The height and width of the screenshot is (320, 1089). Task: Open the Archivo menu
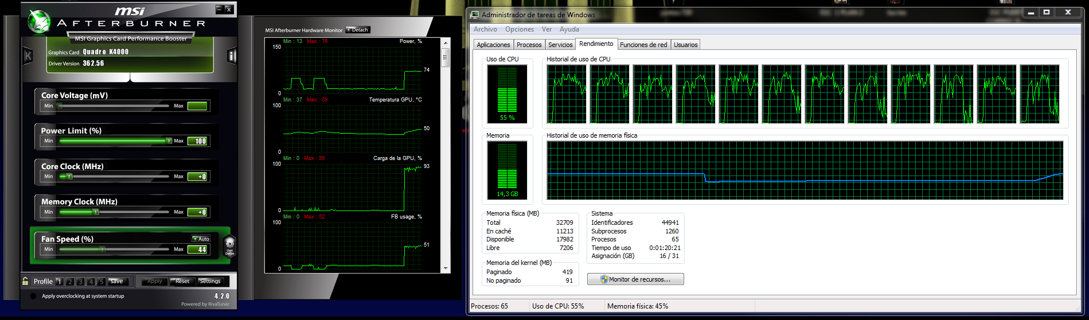tap(485, 29)
